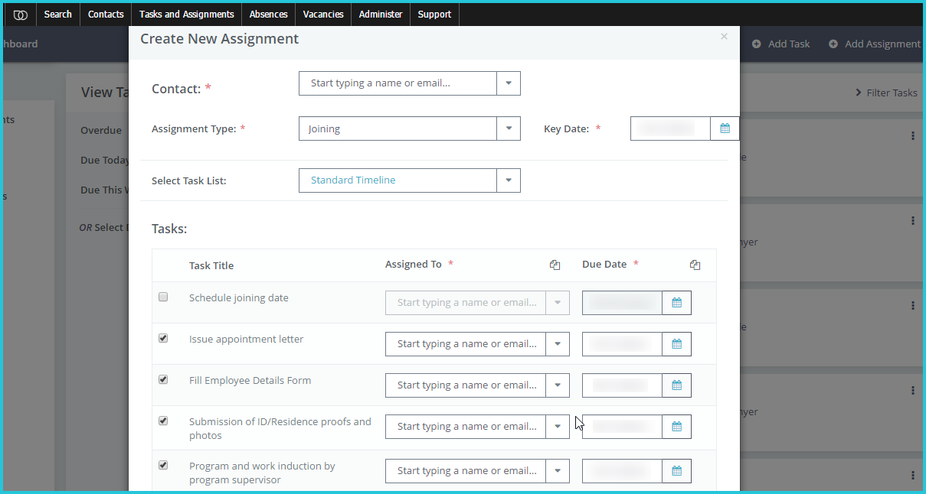Open the Absences menu

(x=268, y=15)
